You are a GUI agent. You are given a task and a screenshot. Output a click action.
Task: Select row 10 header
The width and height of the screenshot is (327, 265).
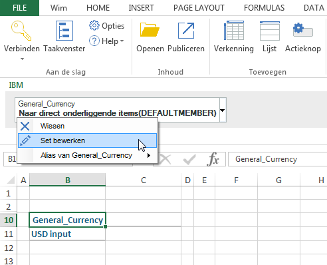9,220
